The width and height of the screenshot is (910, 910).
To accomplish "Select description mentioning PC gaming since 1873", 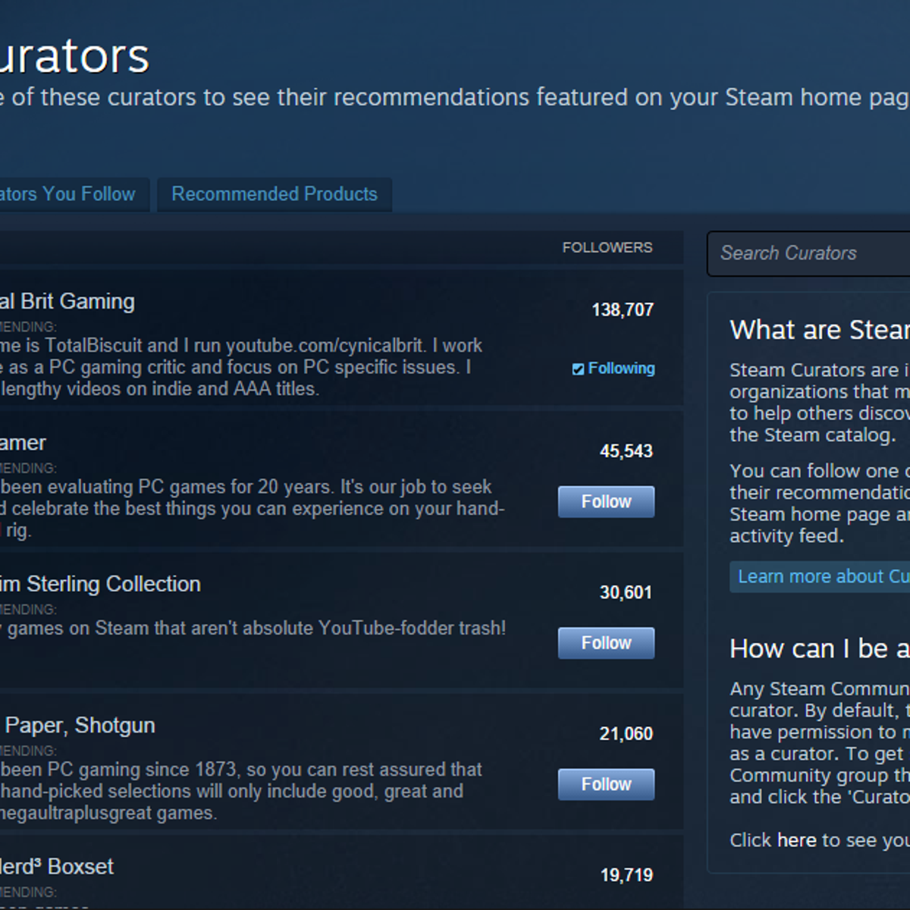I will [241, 792].
